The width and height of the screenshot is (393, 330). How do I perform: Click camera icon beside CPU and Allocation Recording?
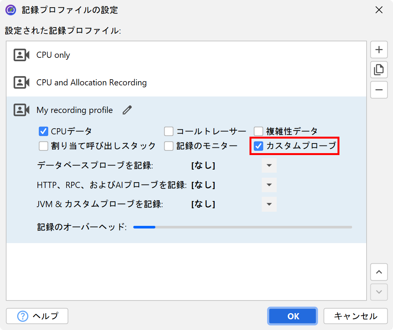click(21, 83)
